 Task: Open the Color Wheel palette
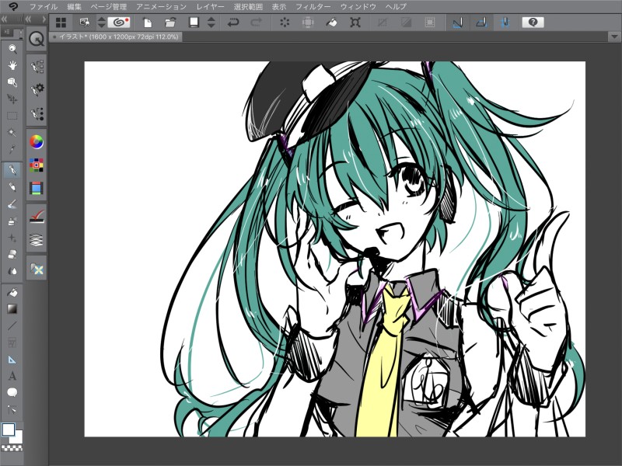coord(37,142)
